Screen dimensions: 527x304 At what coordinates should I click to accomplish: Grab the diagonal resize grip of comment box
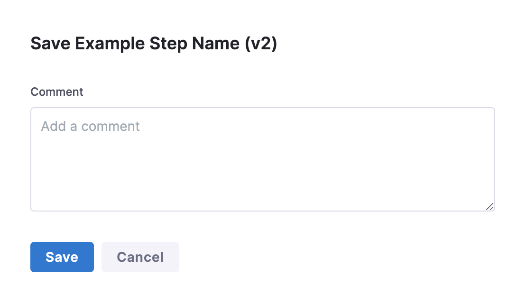pyautogui.click(x=490, y=206)
